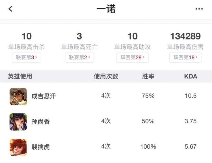
Task: Open 联赛第3 kills ranking
Action: pyautogui.click(x=27, y=58)
